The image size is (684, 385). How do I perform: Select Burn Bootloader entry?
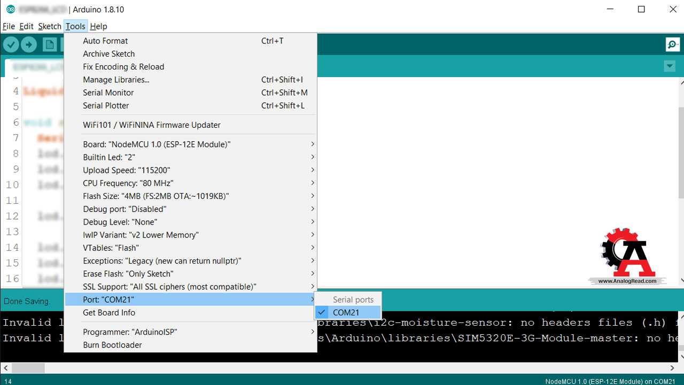tap(190, 345)
